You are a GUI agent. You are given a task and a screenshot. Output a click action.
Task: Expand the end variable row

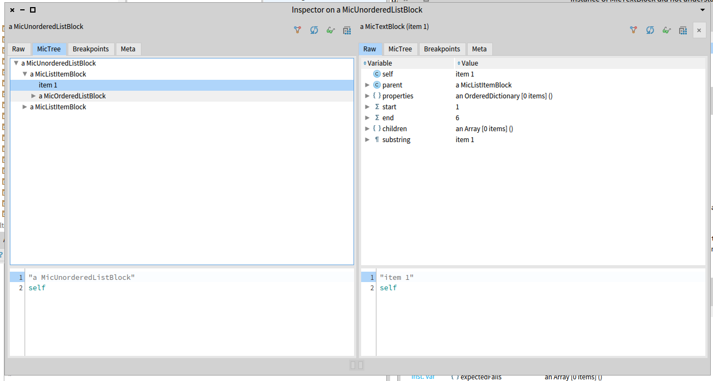pos(367,118)
